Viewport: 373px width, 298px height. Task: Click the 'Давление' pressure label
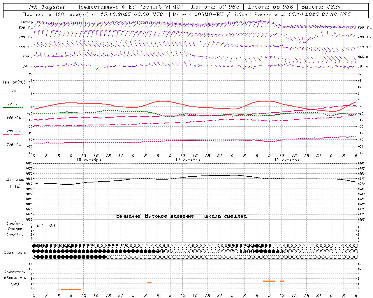(x=15, y=180)
